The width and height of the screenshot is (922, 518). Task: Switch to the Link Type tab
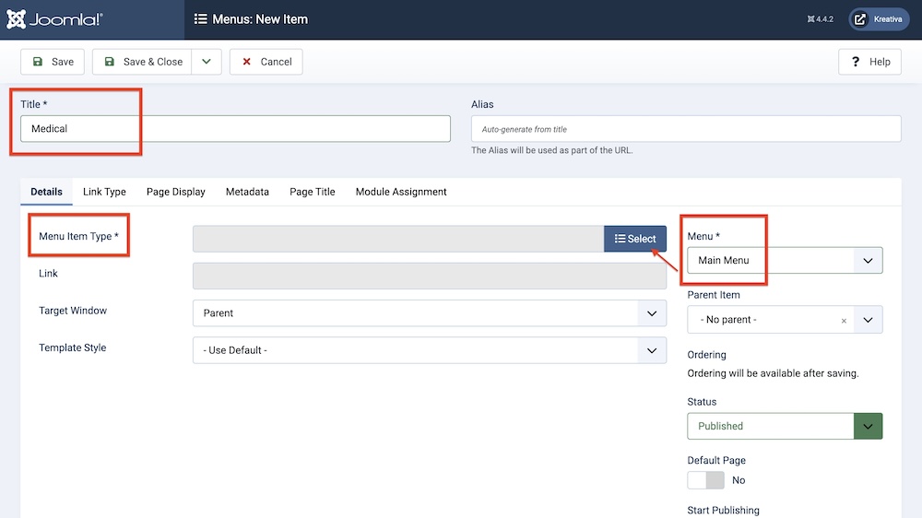(104, 192)
